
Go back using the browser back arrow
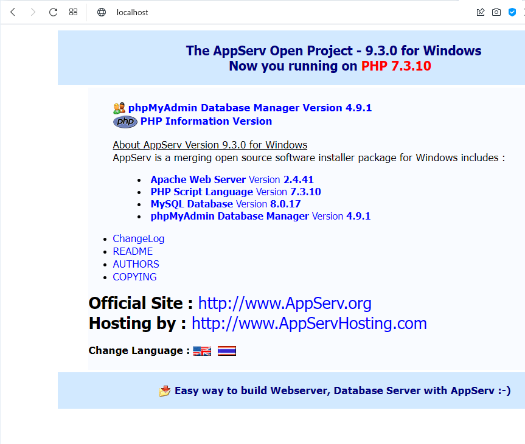[13, 12]
